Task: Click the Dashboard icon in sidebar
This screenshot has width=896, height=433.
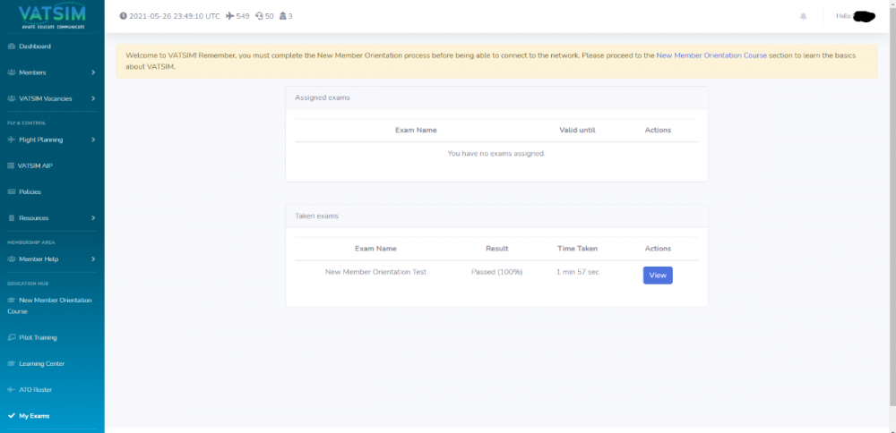Action: pos(11,47)
